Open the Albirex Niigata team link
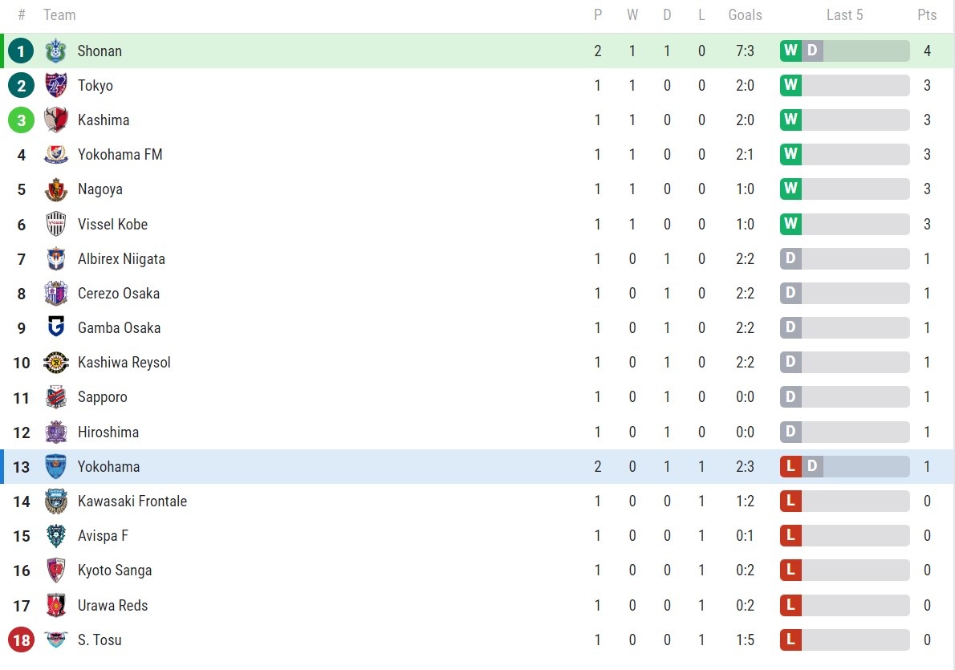 pyautogui.click(x=121, y=259)
